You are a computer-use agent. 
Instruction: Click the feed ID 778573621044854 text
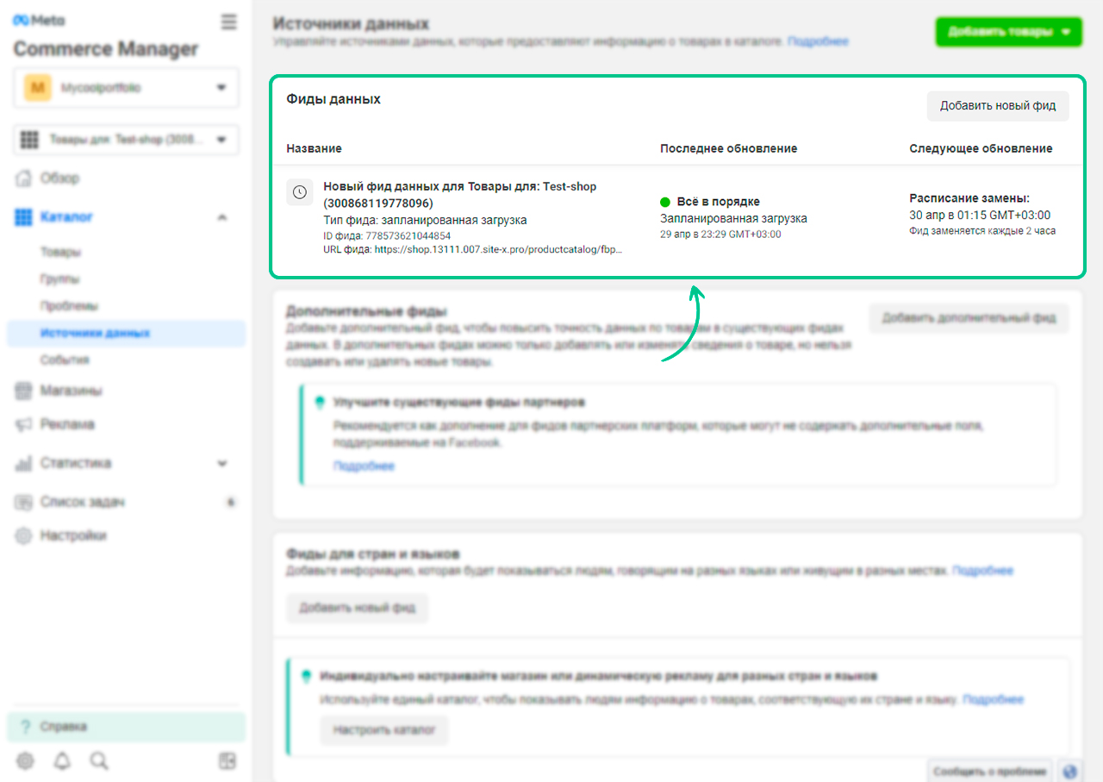[x=387, y=235]
